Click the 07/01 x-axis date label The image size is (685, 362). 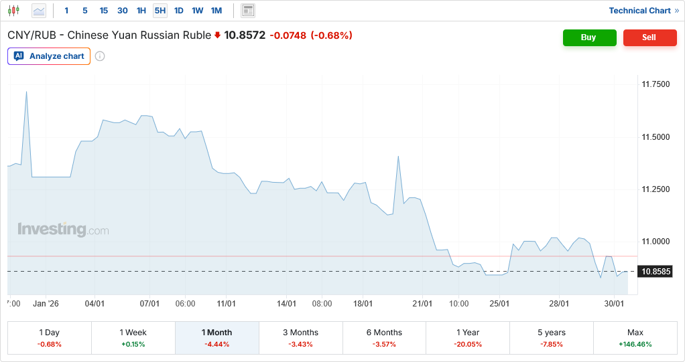point(149,304)
